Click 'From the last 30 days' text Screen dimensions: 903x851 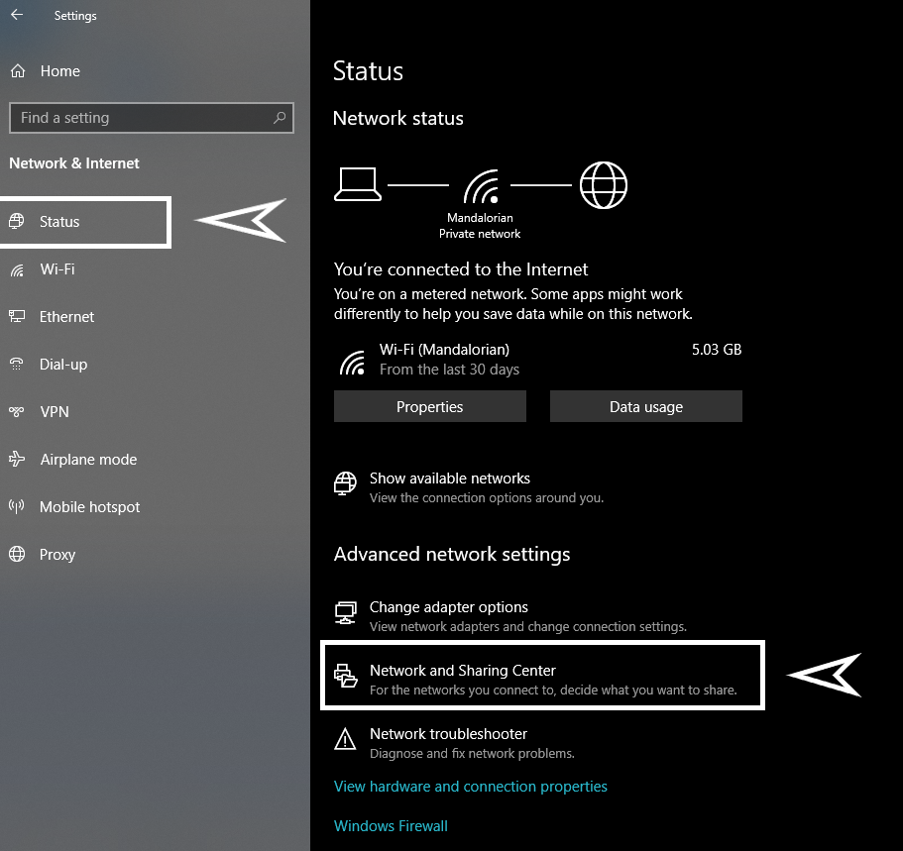[449, 370]
